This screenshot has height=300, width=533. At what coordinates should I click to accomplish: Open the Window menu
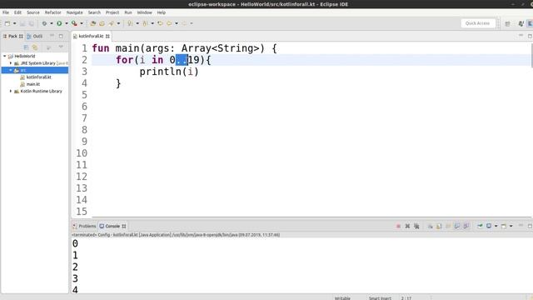144,12
